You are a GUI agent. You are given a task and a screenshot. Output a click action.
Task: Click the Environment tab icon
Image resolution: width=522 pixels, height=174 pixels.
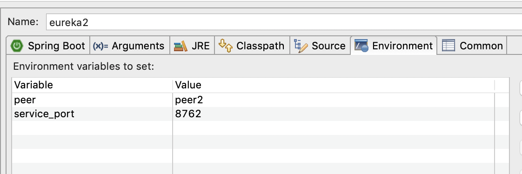pyautogui.click(x=361, y=46)
